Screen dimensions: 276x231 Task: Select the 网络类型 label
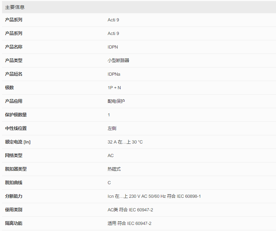coord(14,155)
